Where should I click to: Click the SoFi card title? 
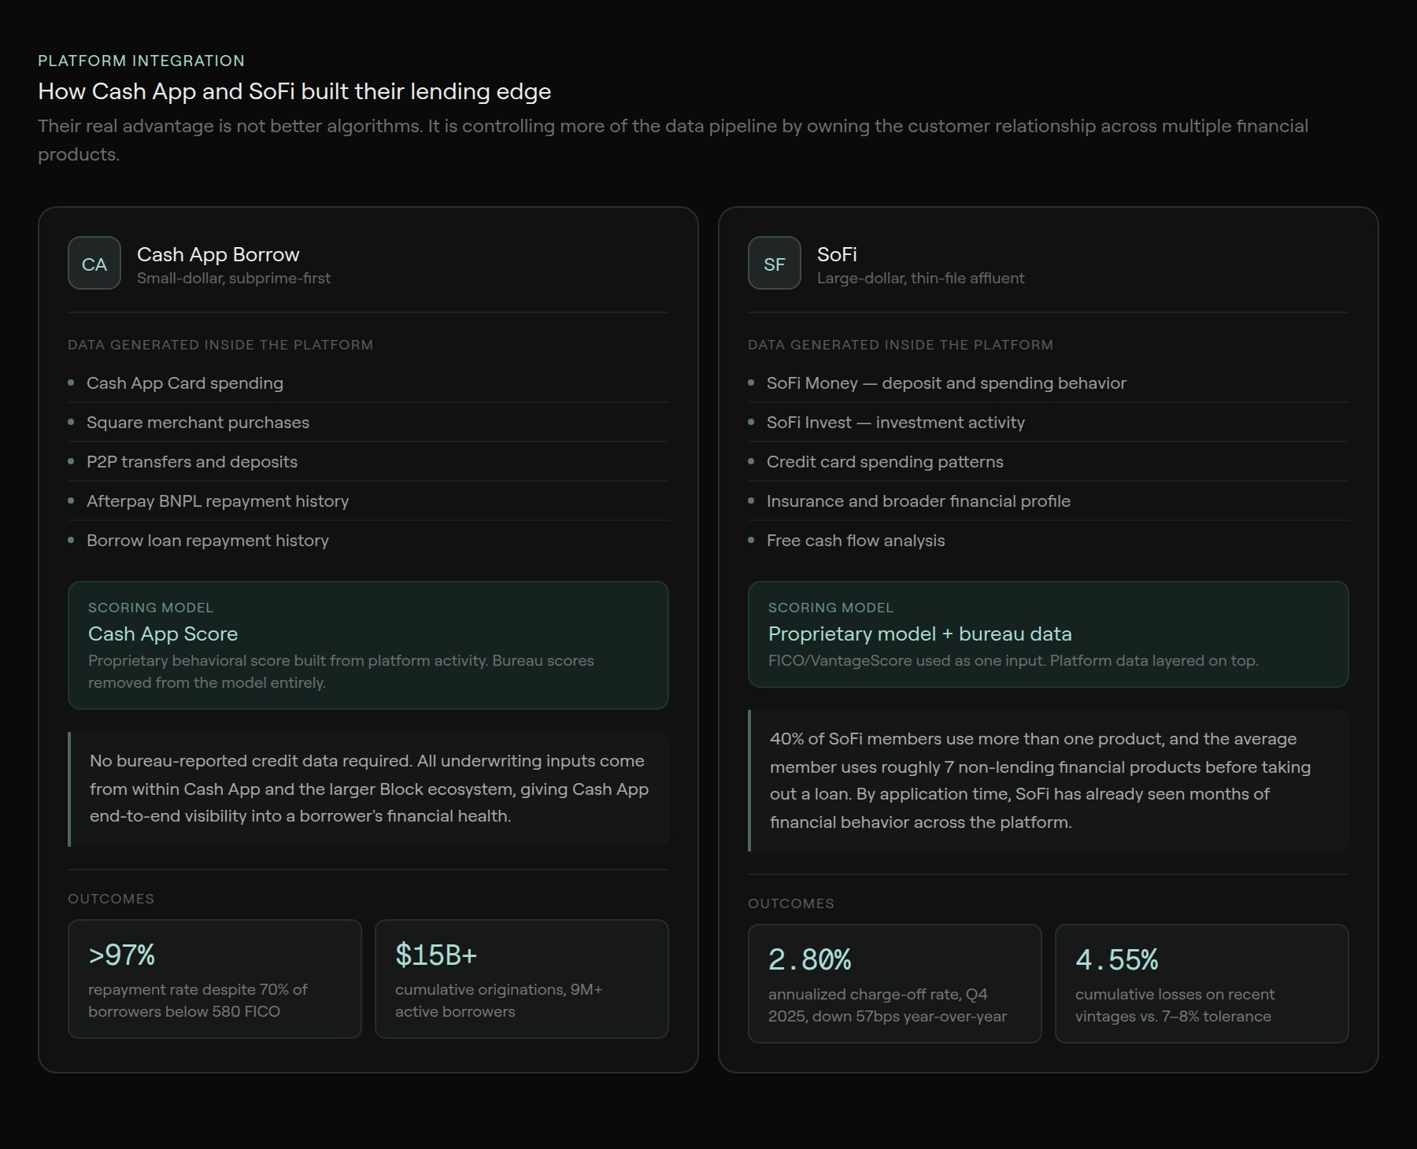(x=837, y=254)
